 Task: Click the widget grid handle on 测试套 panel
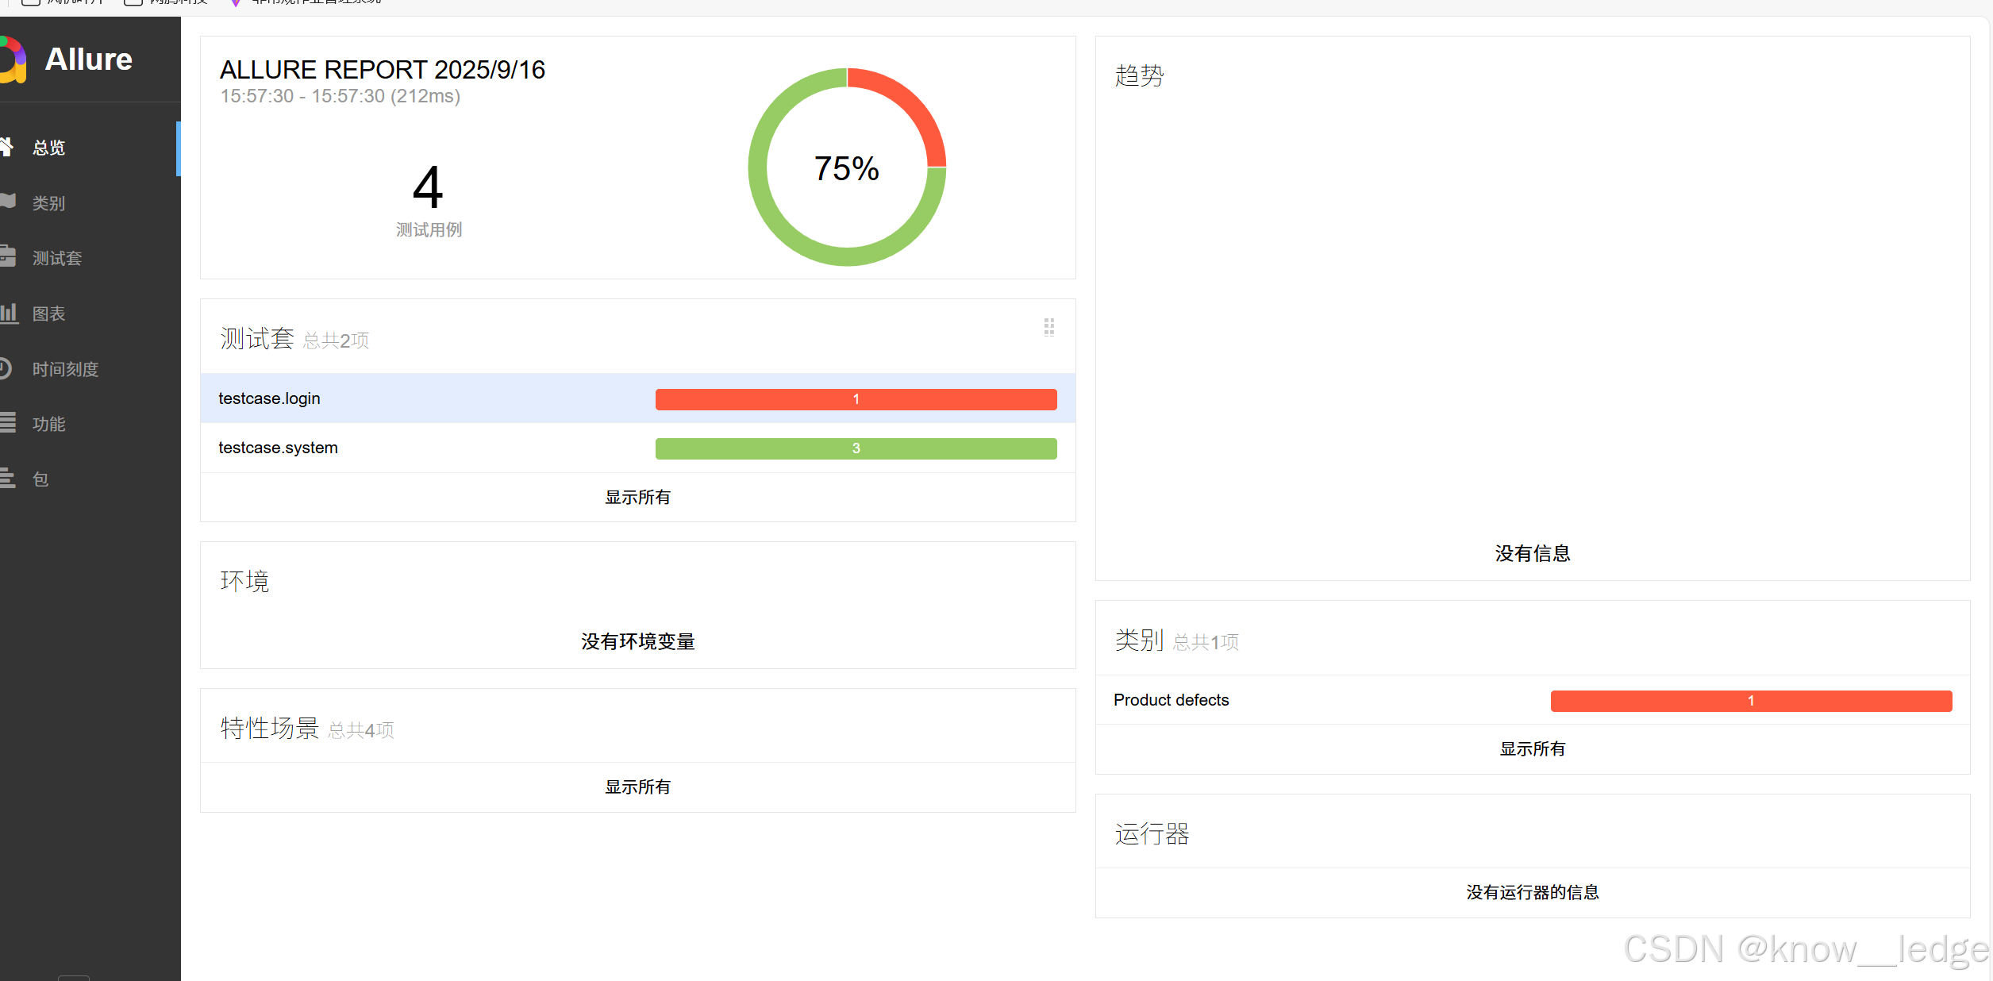1048,327
